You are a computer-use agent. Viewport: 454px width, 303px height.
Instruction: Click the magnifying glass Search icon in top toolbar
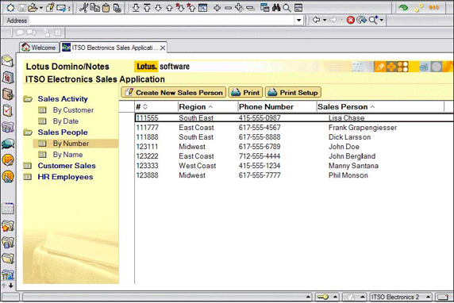(287, 8)
